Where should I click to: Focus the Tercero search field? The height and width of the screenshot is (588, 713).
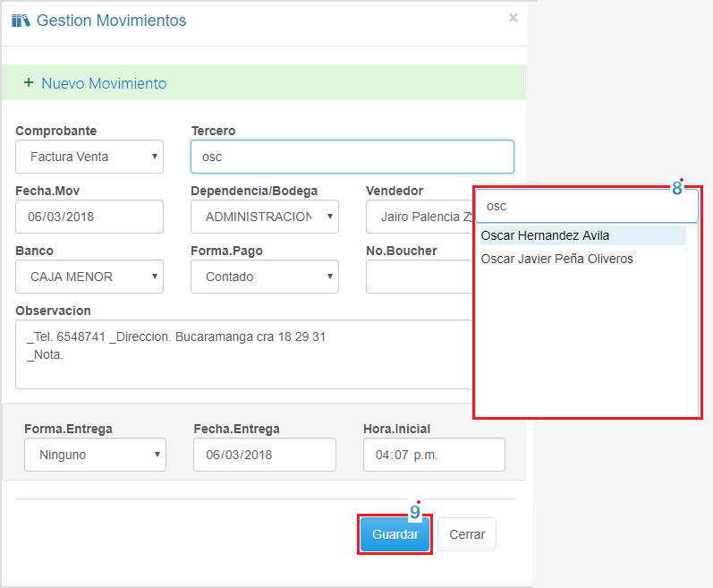pyautogui.click(x=352, y=157)
